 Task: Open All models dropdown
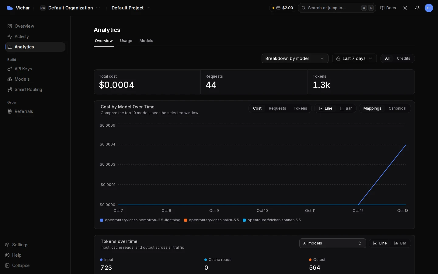pos(332,243)
